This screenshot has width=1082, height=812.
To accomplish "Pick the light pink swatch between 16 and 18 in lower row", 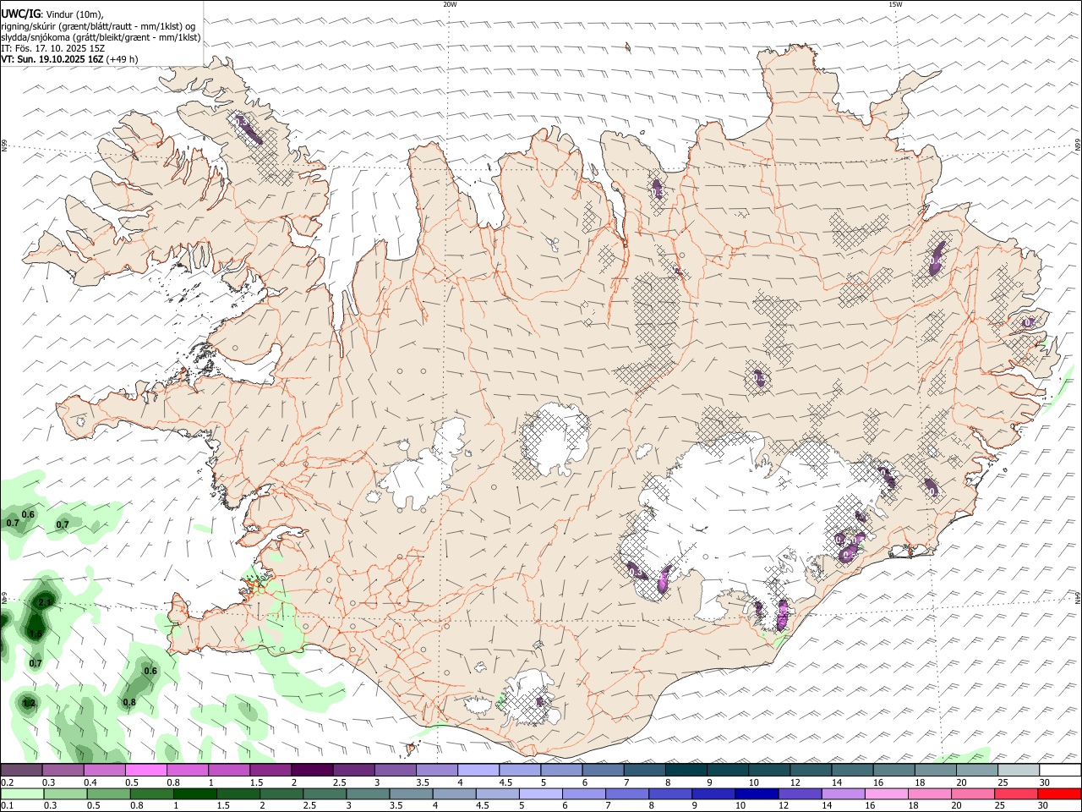I will tap(885, 793).
